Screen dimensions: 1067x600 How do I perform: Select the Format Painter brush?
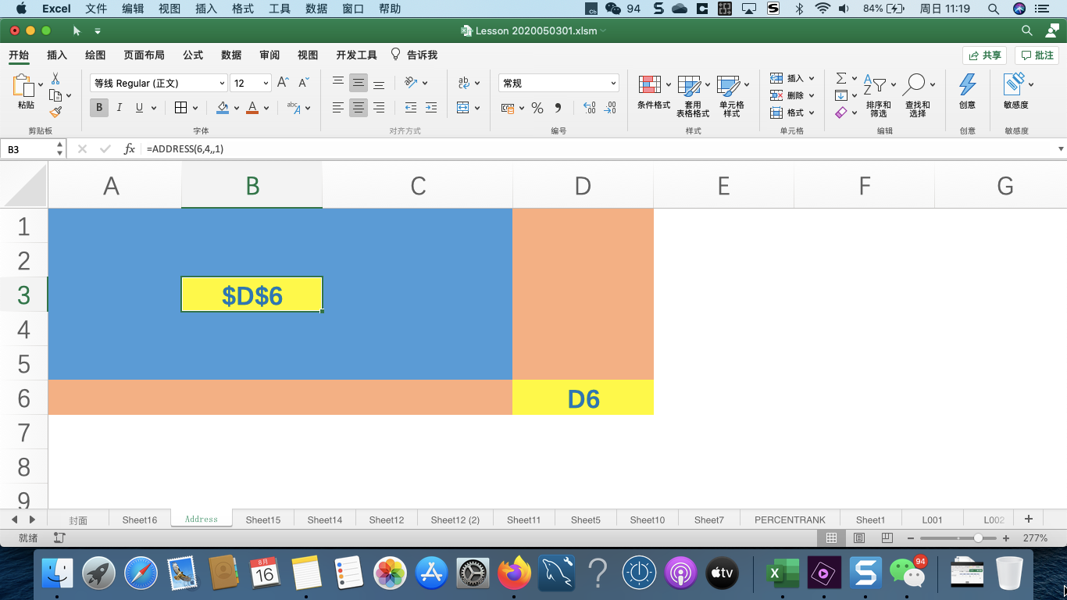click(x=55, y=112)
